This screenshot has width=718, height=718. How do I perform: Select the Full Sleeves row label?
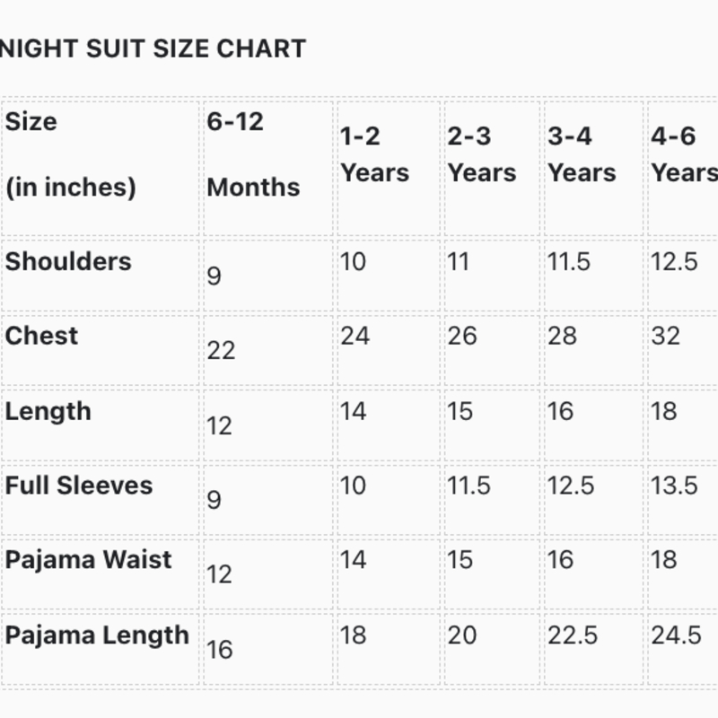(79, 486)
